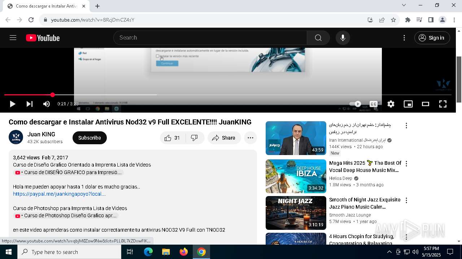462x259 pixels.
Task: Click the page vertical scrollbar
Action: point(459,79)
